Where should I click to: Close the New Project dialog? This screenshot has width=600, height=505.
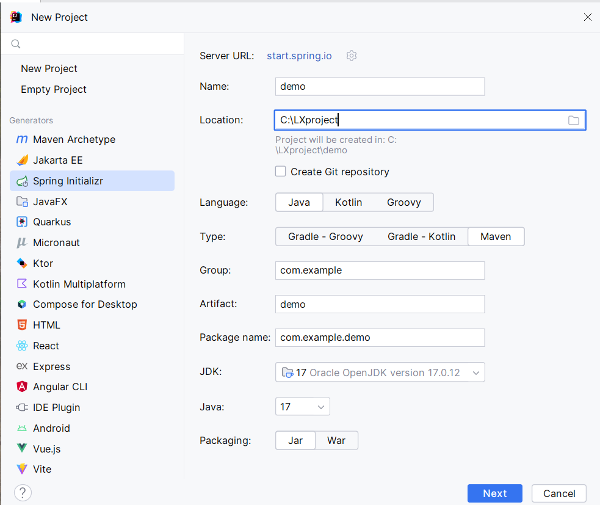[588, 17]
